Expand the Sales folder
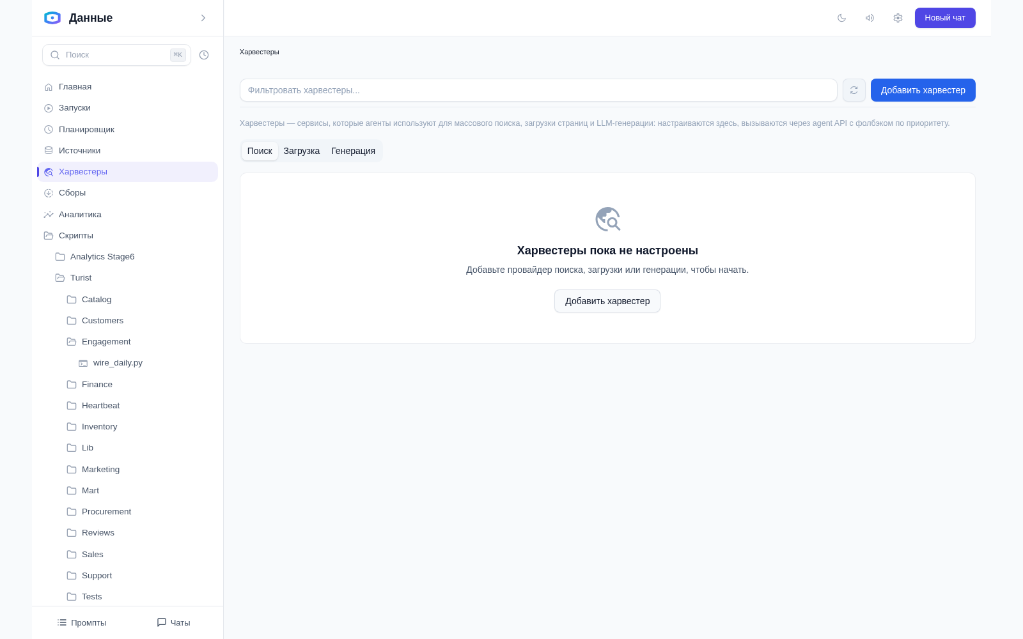The width and height of the screenshot is (1023, 639). [x=139, y=555]
